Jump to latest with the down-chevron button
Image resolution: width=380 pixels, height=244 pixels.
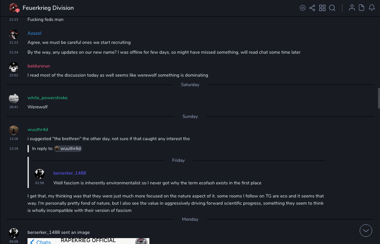pyautogui.click(x=366, y=231)
